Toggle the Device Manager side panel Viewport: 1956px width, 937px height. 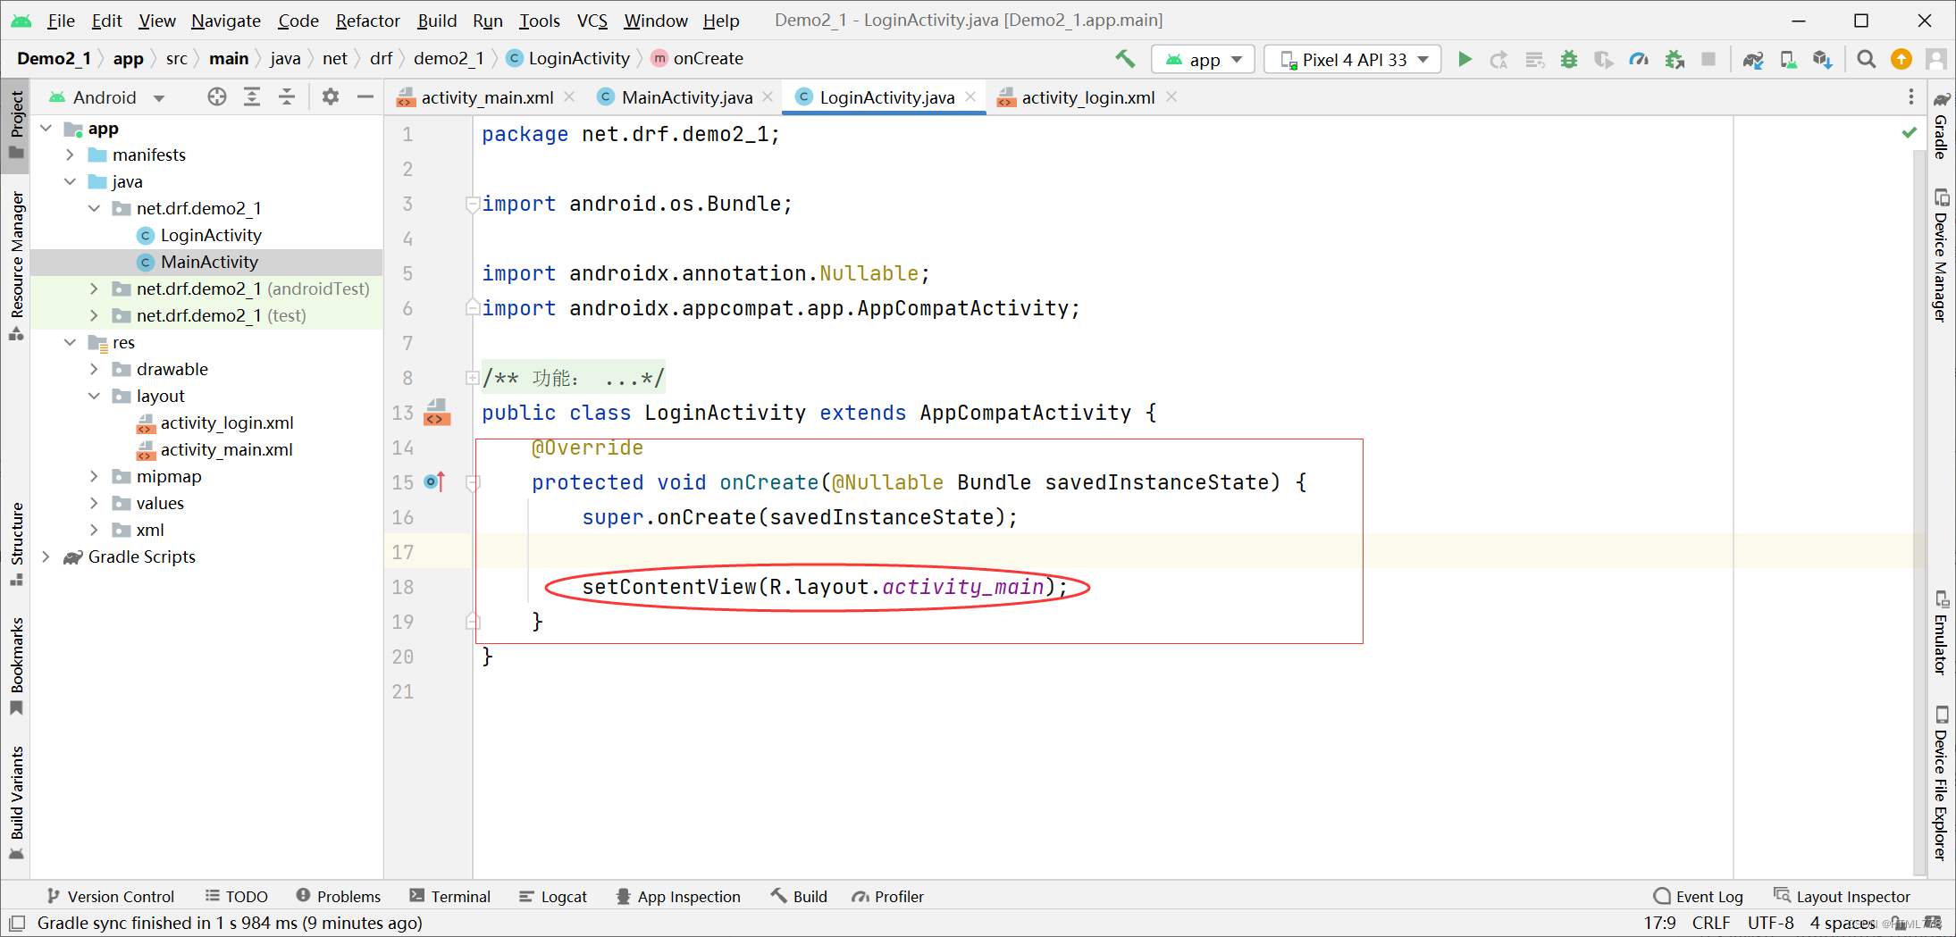pyautogui.click(x=1940, y=255)
